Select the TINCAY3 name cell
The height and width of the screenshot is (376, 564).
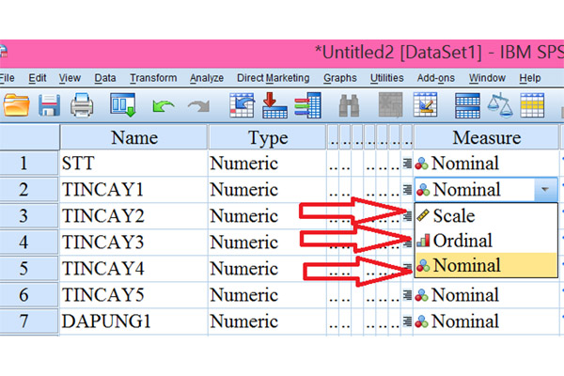(133, 243)
